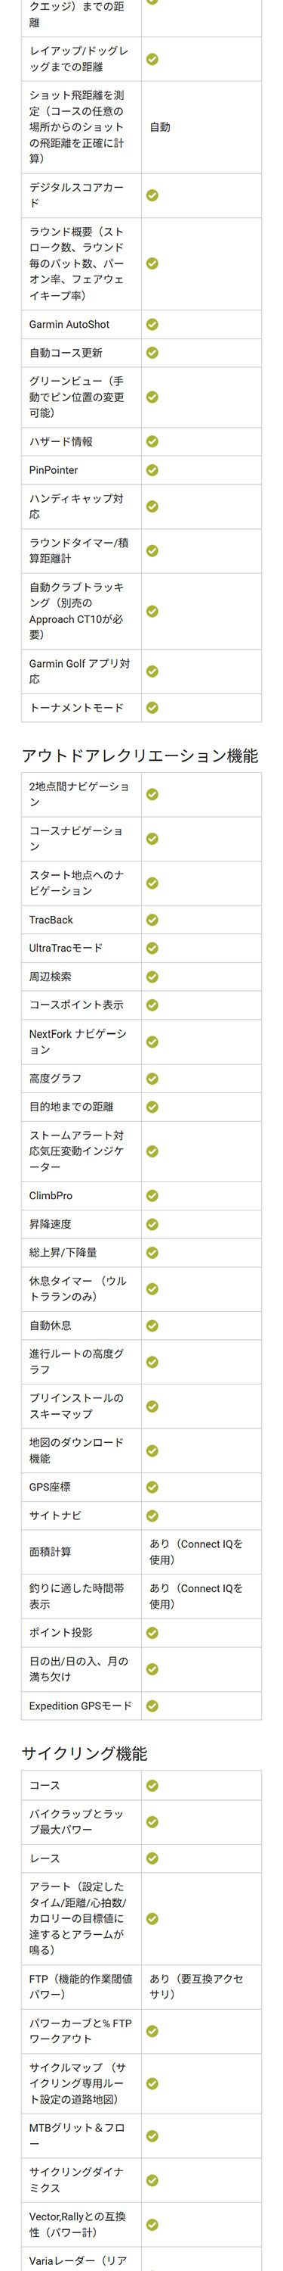The width and height of the screenshot is (283, 2271).
Task: Click the ClimbPro row checkmark icon
Action: coord(152,1195)
